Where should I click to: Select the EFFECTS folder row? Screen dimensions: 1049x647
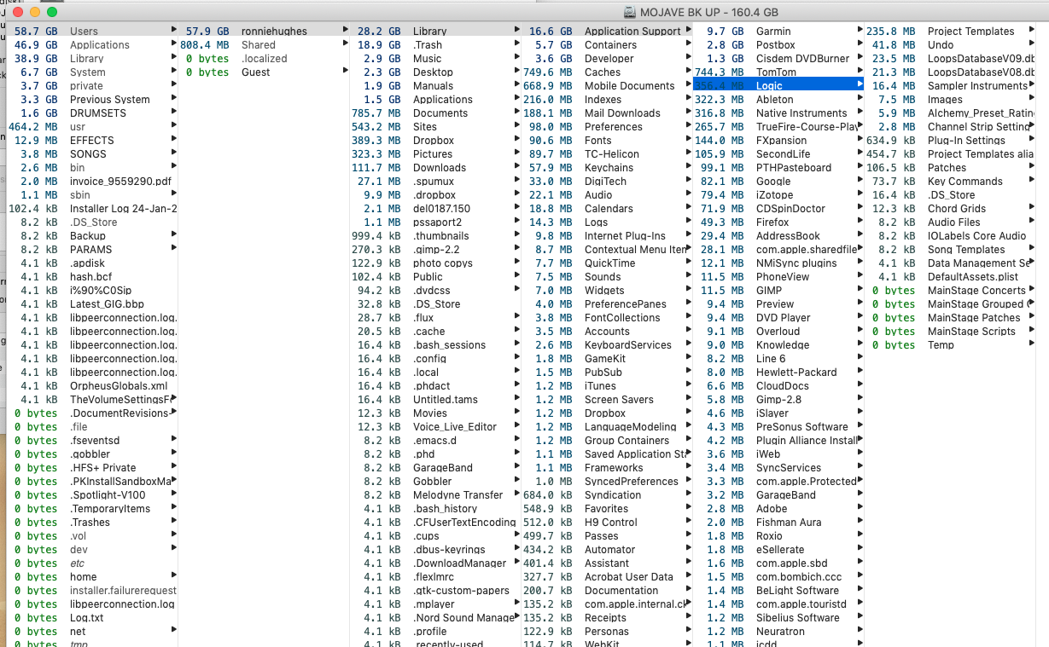pos(92,141)
